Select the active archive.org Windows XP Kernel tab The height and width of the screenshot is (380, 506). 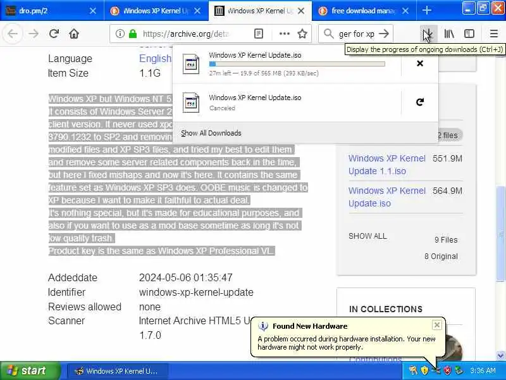coord(260,11)
